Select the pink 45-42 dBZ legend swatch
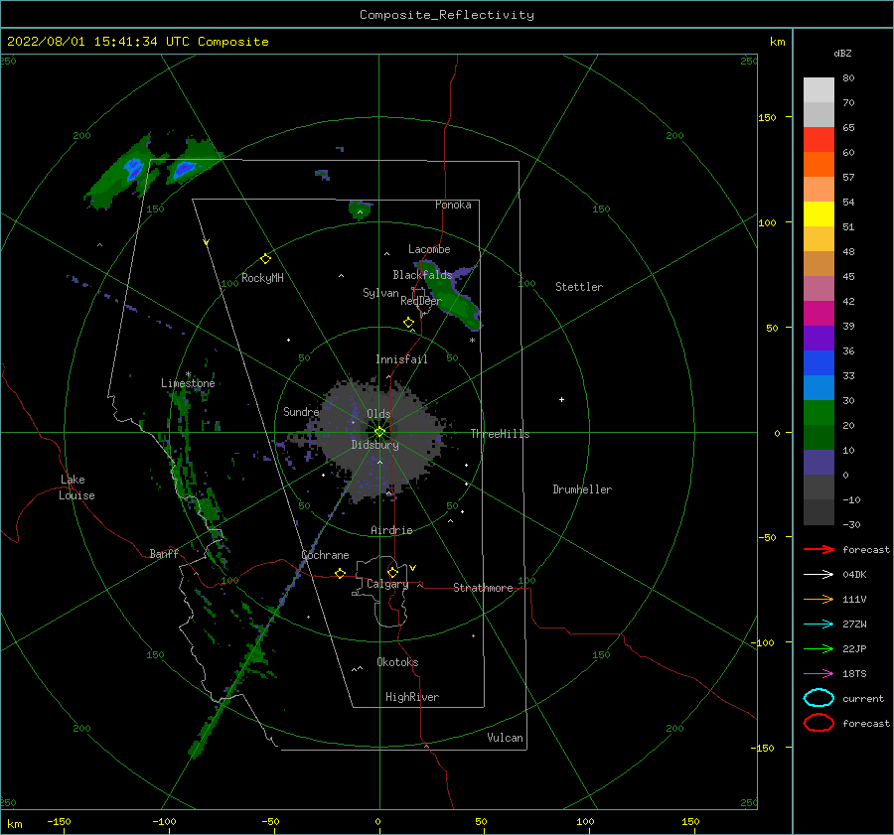The width and height of the screenshot is (894, 835). pos(819,289)
